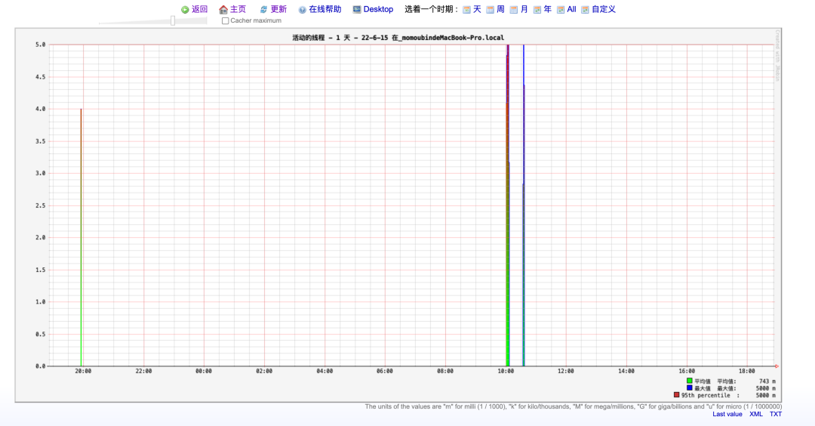Enable the Cacher maximum checkbox

pos(225,21)
